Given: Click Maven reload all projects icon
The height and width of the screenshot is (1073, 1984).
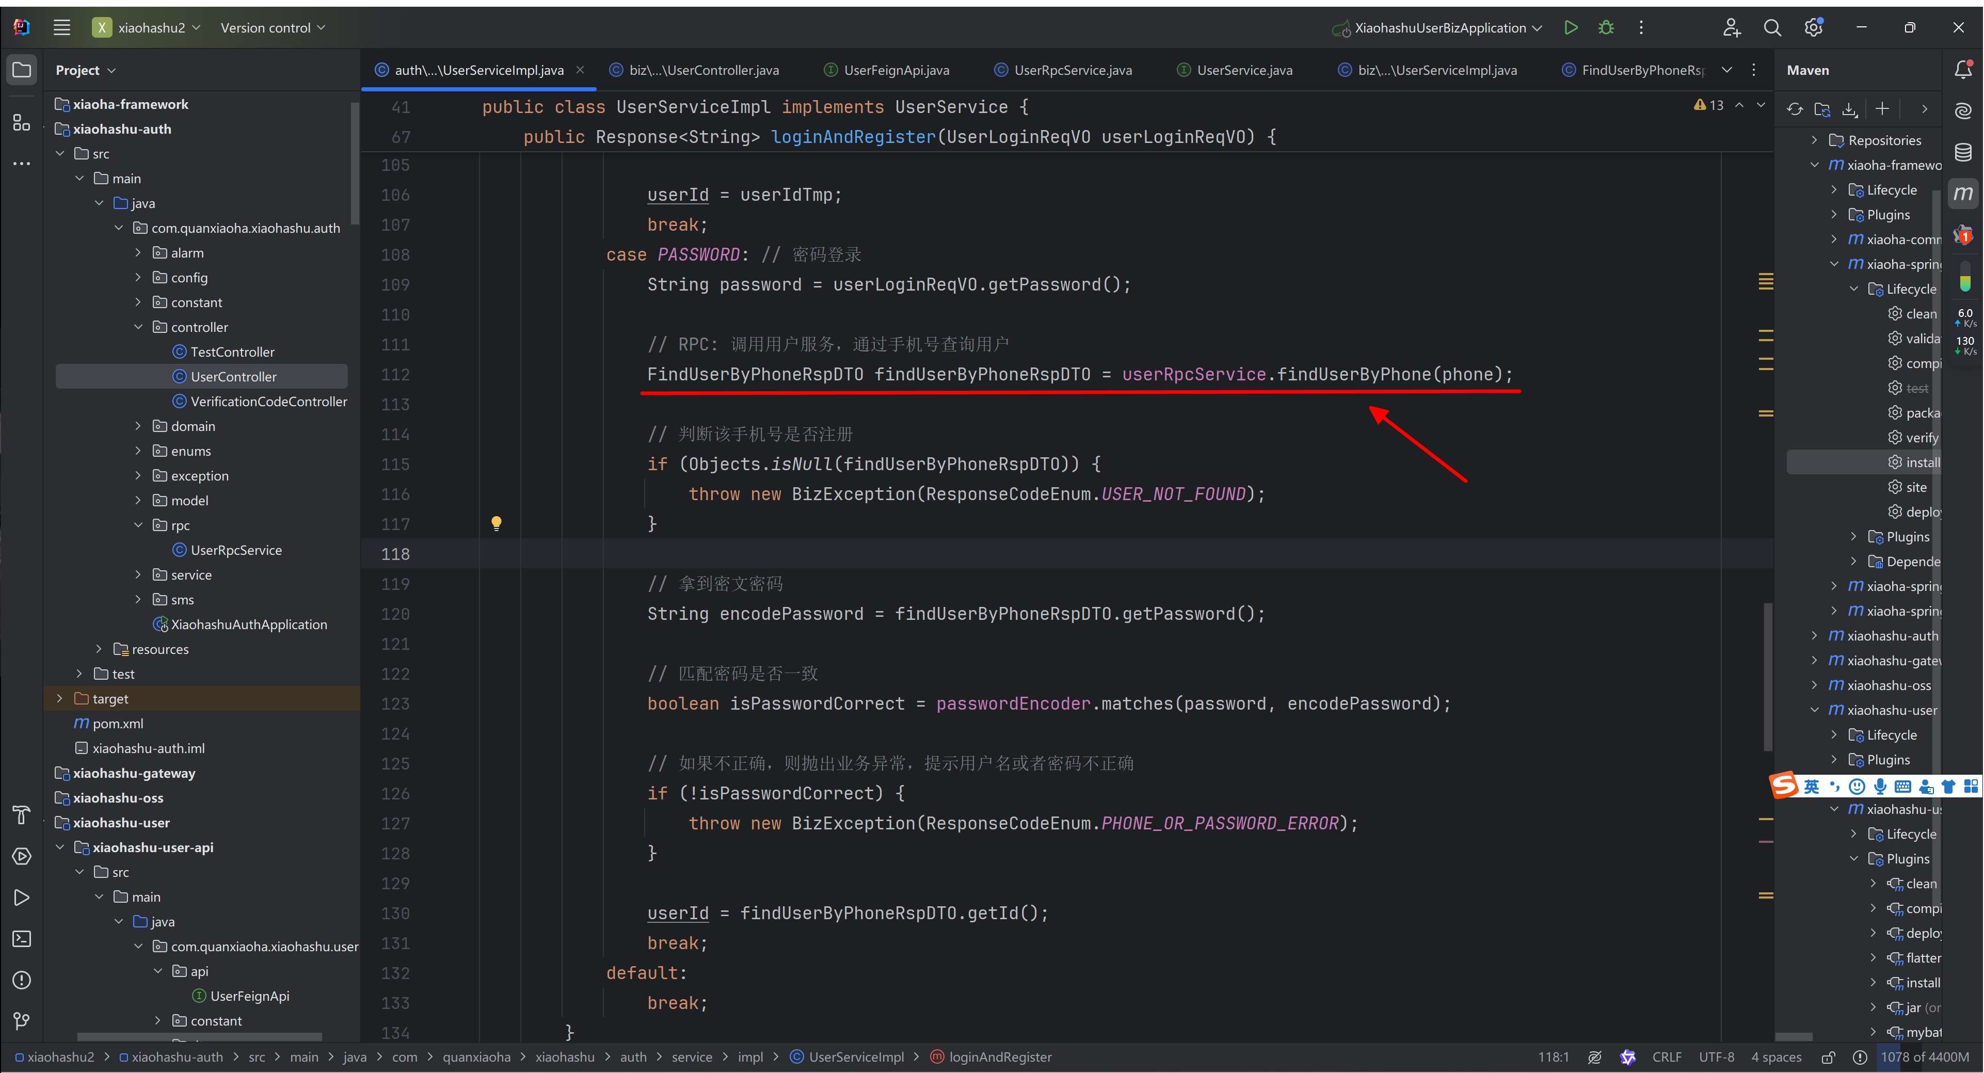Looking at the screenshot, I should click(x=1795, y=109).
